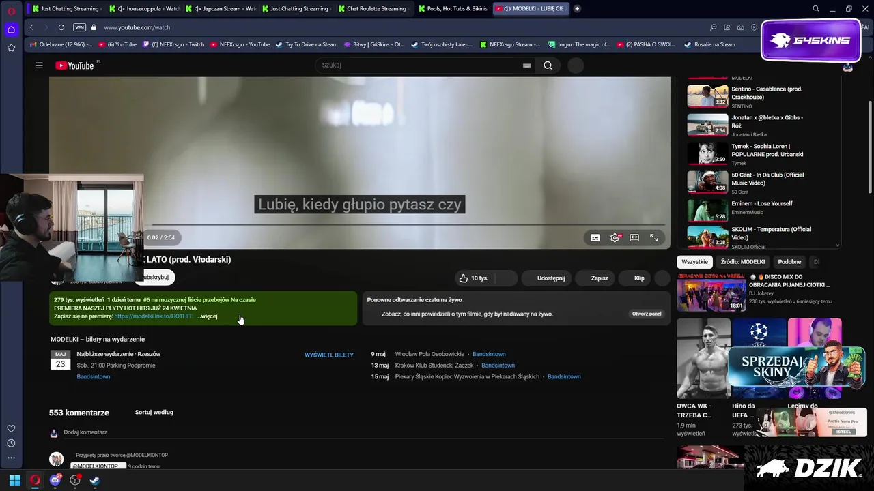This screenshot has height=491, width=874.
Task: Toggle the Opera VPN badge
Action: pos(79,27)
